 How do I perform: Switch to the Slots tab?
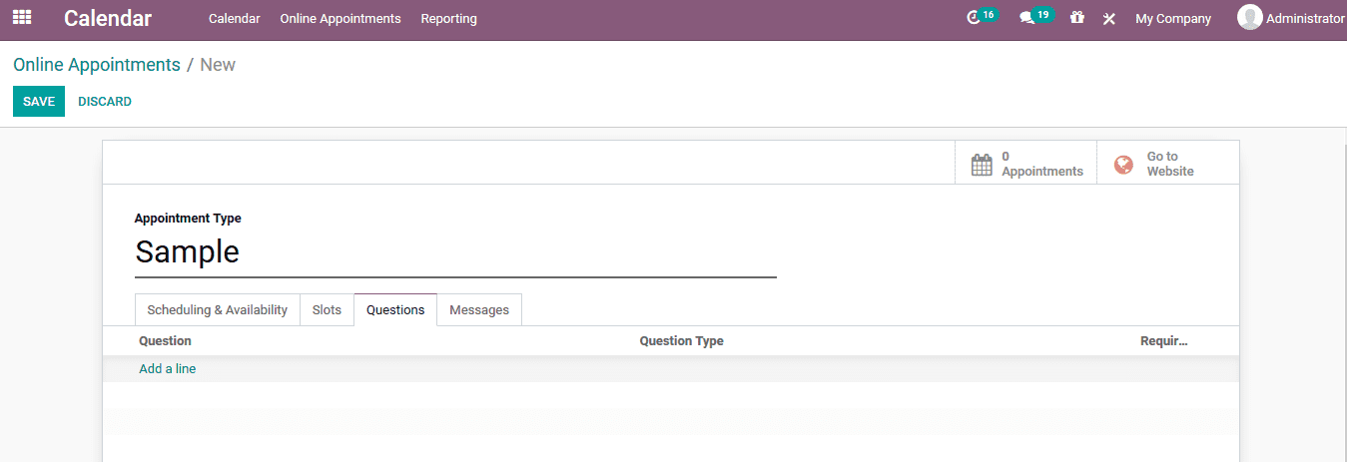point(327,309)
